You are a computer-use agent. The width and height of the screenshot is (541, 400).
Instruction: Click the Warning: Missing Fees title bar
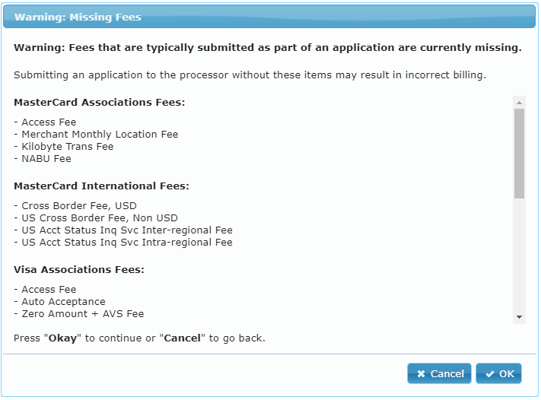269,17
